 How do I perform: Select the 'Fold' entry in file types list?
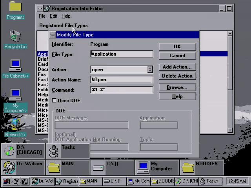point(43,90)
